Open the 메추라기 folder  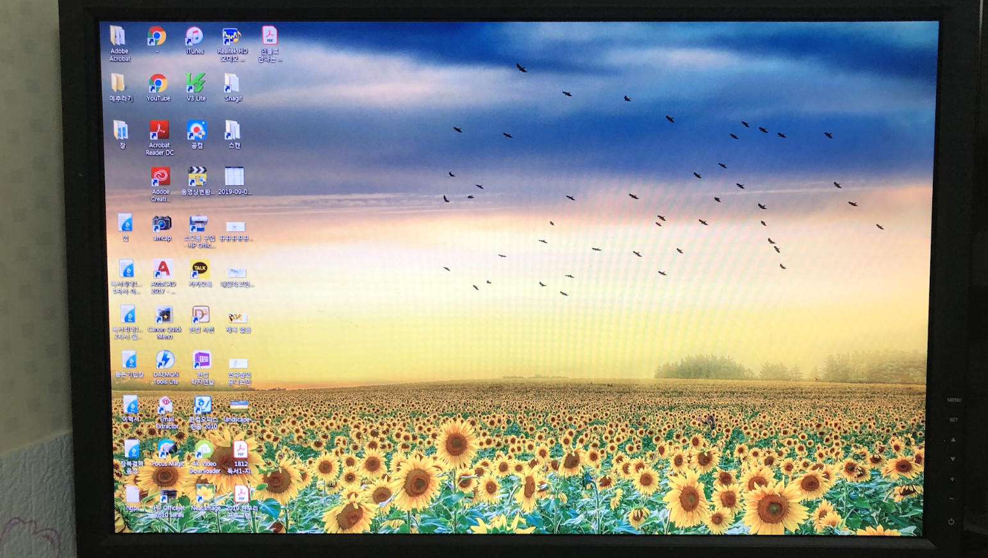(x=120, y=87)
